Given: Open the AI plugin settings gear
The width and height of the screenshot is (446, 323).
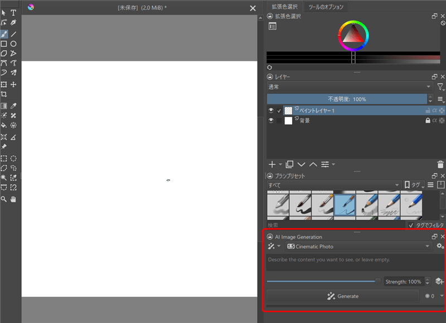Looking at the screenshot, I should [x=439, y=246].
